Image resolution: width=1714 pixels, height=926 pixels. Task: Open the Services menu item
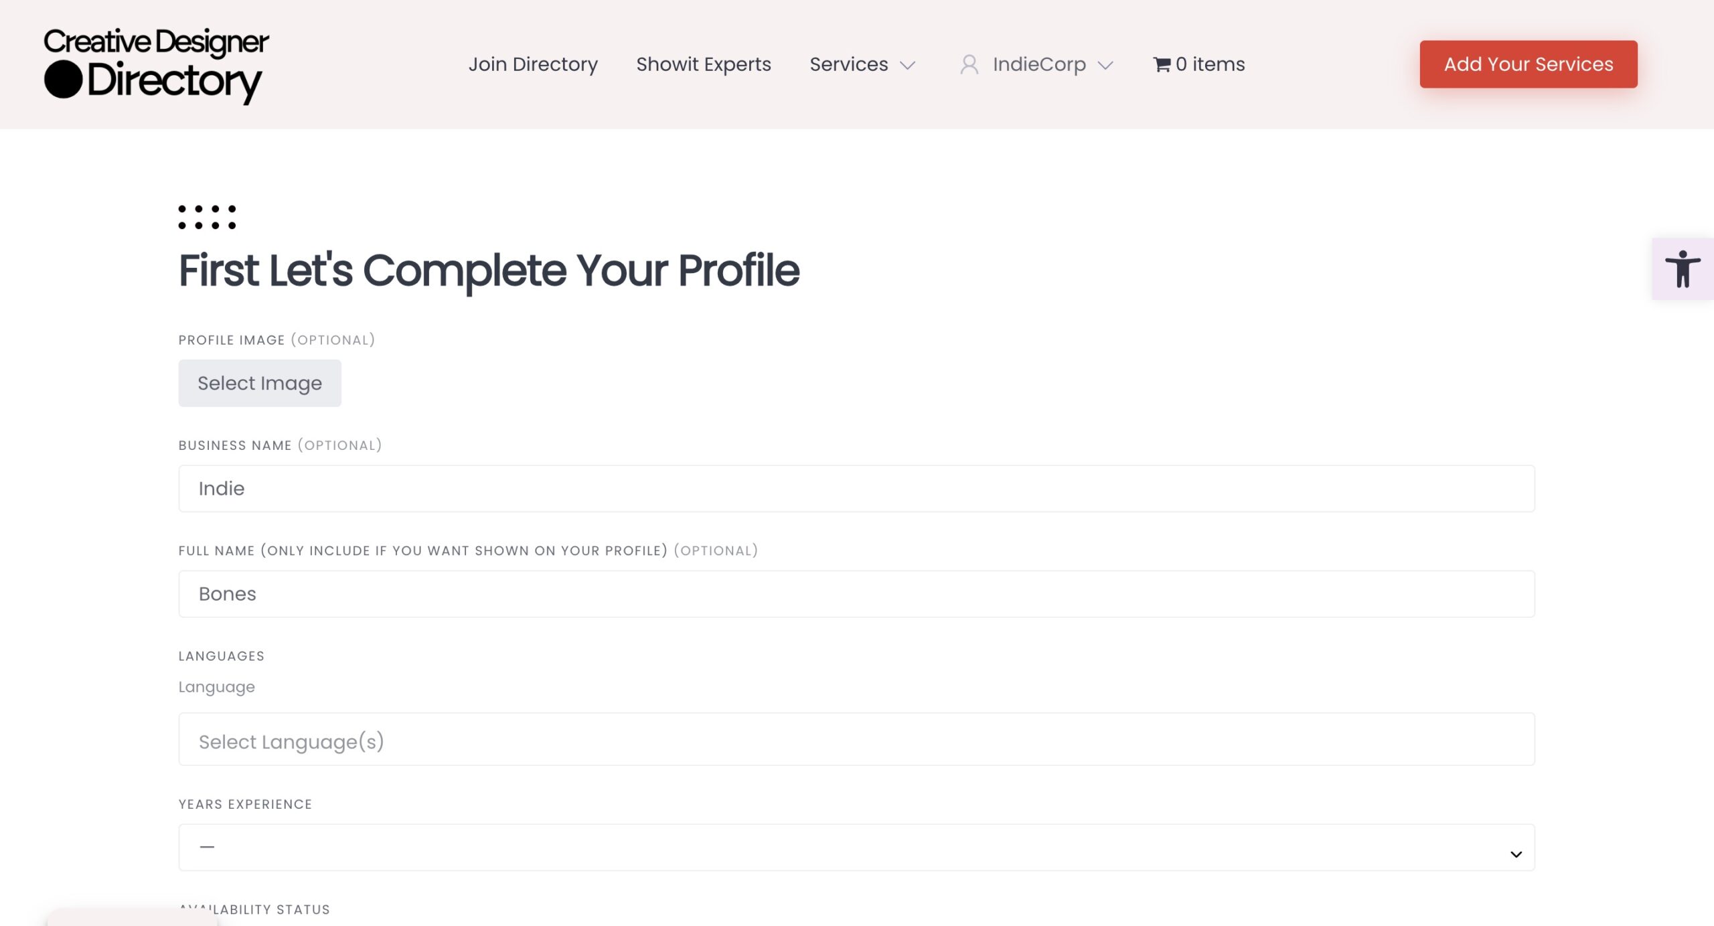(x=848, y=64)
